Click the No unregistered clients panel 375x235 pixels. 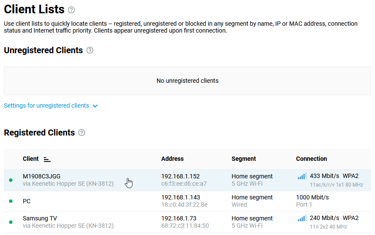(187, 81)
